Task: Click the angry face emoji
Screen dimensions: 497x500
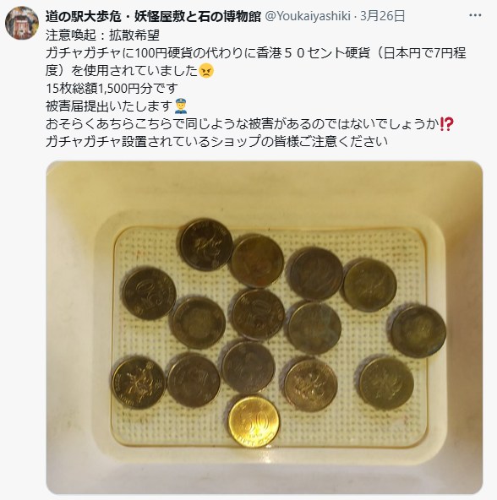Action: pyautogui.click(x=206, y=71)
